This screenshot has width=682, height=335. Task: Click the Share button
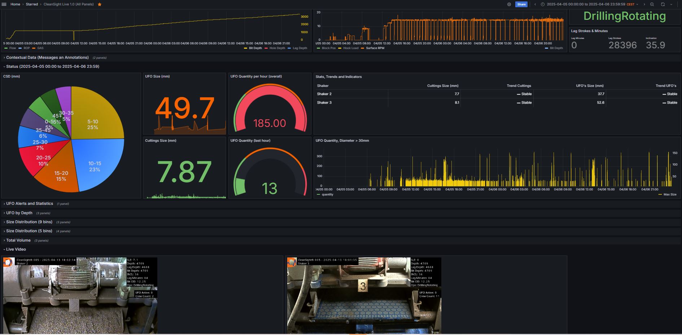[521, 4]
